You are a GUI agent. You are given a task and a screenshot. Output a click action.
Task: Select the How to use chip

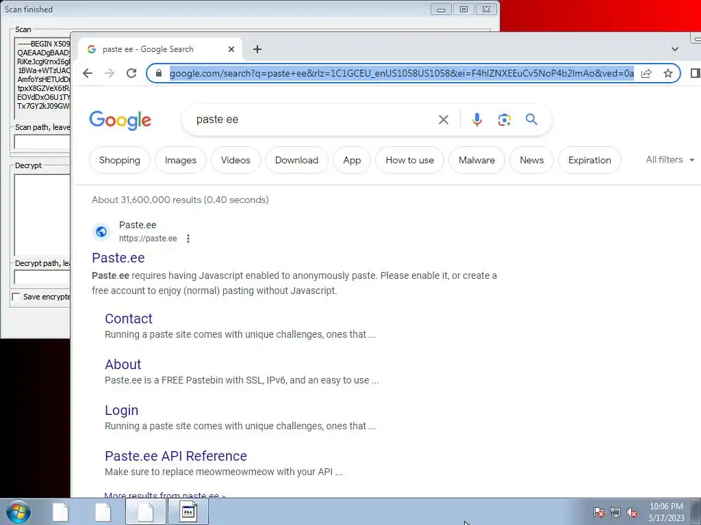[409, 160]
